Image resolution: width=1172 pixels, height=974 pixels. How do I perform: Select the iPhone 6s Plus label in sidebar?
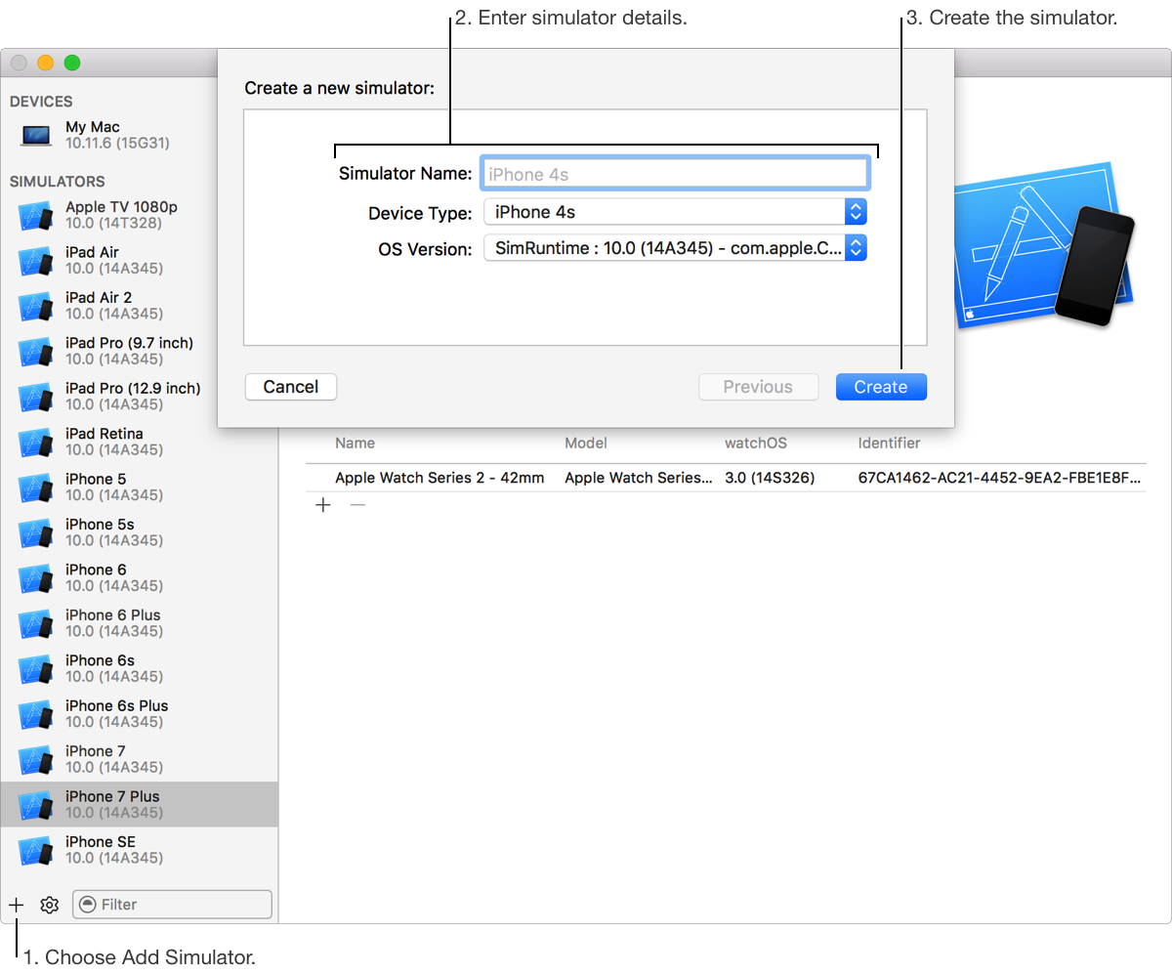pos(117,706)
